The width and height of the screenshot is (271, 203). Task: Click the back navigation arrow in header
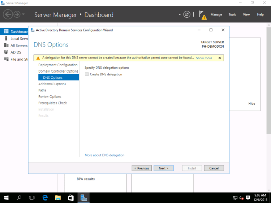pos(8,14)
